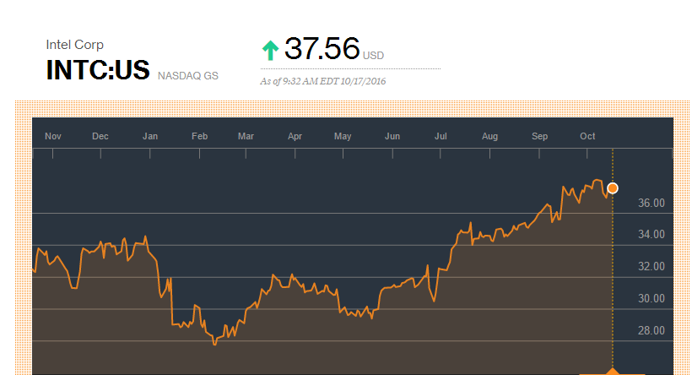
Task: Click the green up arrow price indicator
Action: pyautogui.click(x=270, y=51)
